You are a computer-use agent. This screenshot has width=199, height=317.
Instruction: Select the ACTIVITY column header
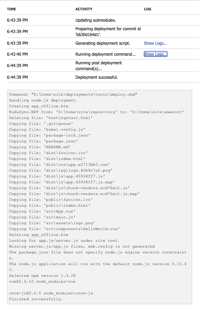click(x=84, y=9)
